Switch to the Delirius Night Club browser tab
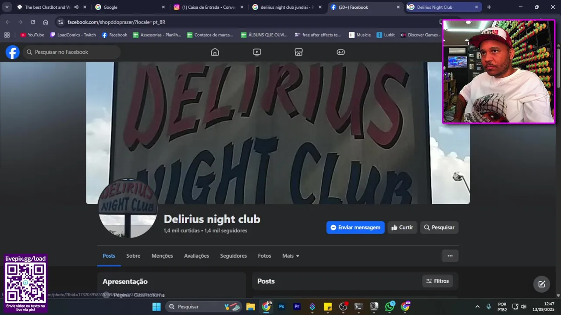Image resolution: width=561 pixels, height=315 pixels. coord(443,7)
